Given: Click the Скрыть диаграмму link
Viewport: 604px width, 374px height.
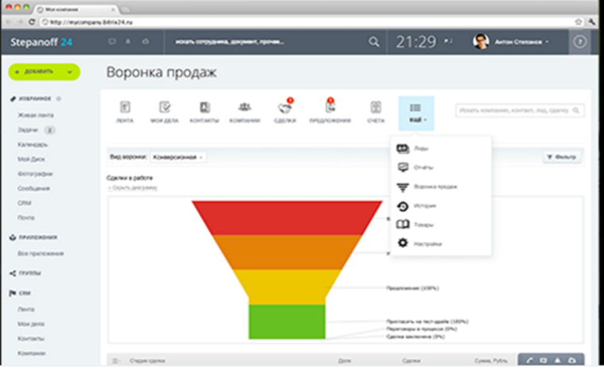Looking at the screenshot, I should coord(133,188).
